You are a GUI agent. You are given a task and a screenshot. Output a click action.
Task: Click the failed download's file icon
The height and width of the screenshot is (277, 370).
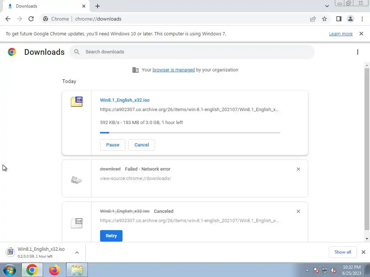point(77,180)
